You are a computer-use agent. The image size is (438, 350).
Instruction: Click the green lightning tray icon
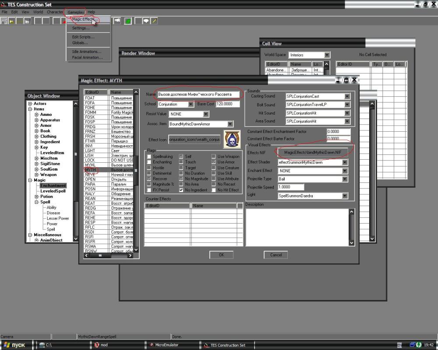[x=419, y=345]
